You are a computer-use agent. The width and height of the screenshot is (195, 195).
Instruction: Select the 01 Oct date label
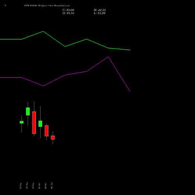(x=39, y=186)
